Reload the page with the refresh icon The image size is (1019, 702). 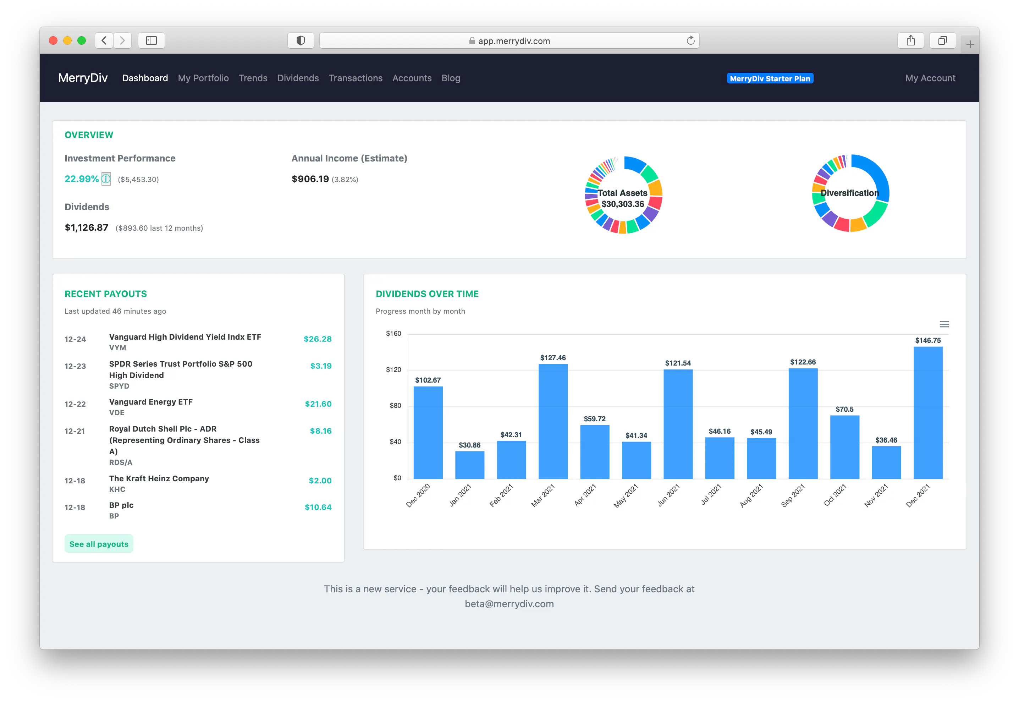[x=690, y=40]
